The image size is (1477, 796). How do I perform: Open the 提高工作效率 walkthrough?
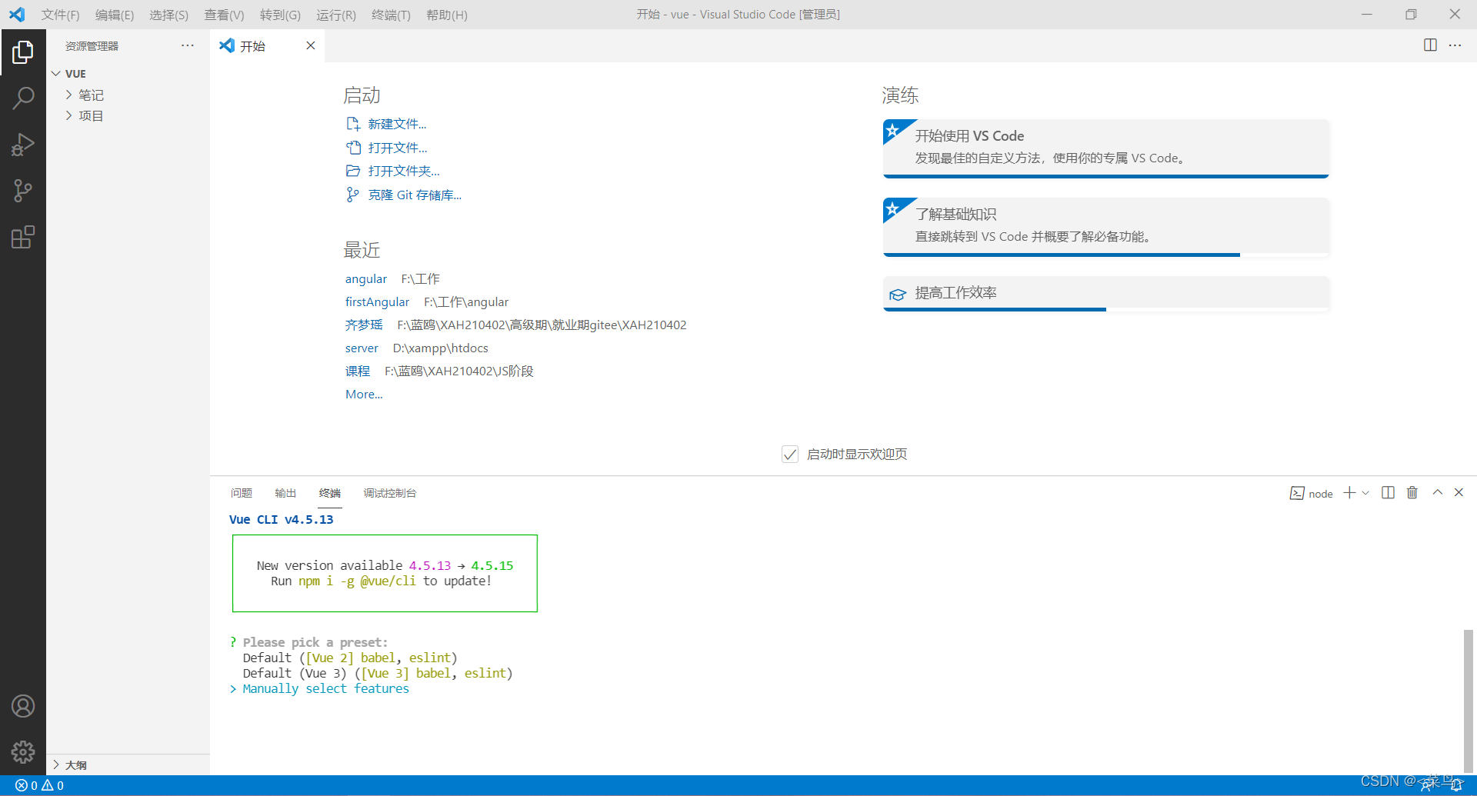(x=1106, y=293)
